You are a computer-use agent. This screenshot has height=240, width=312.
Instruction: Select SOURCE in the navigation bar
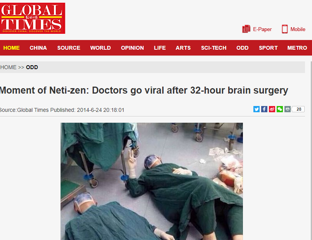(x=69, y=48)
